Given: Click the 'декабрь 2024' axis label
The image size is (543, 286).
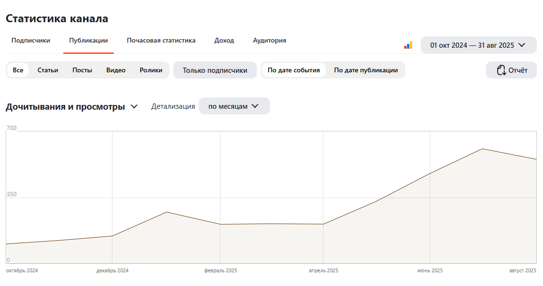Looking at the screenshot, I should point(112,270).
